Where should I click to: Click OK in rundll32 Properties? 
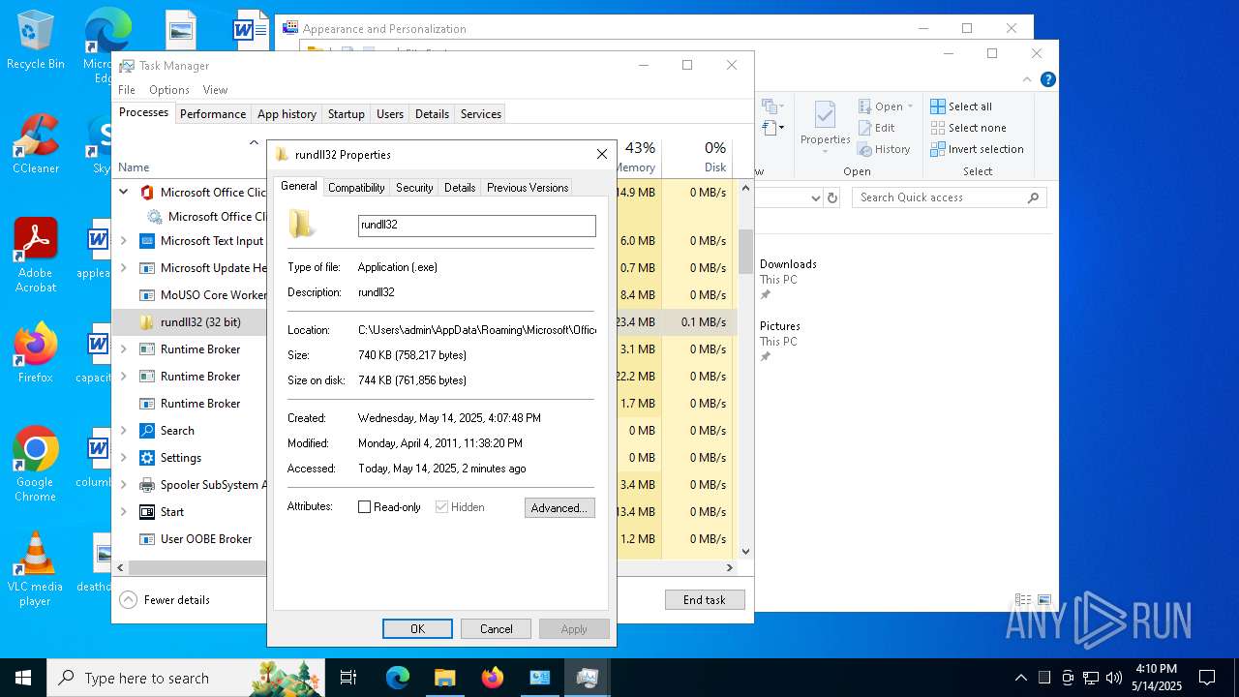tap(417, 629)
